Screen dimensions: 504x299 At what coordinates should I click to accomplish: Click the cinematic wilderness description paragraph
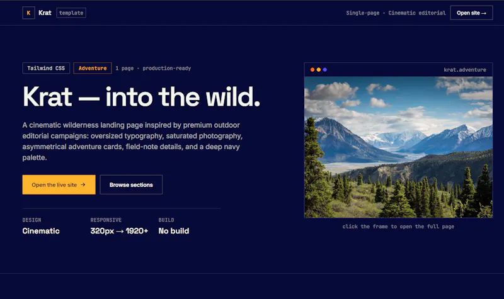pyautogui.click(x=132, y=141)
